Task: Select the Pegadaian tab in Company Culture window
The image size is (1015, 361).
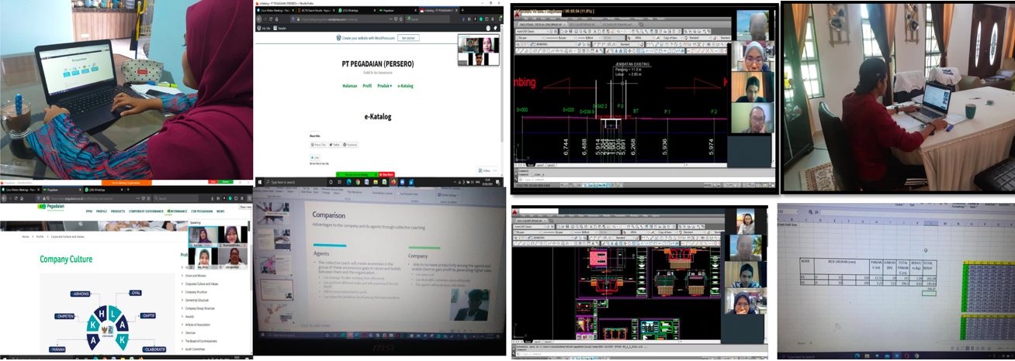Action: click(62, 190)
